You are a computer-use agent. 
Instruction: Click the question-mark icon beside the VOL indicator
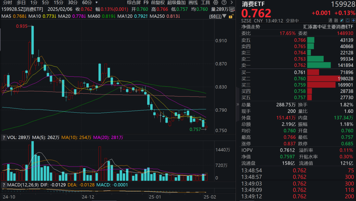pos(4,138)
